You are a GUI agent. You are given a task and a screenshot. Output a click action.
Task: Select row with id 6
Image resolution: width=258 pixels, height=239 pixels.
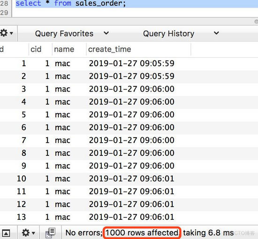click(129, 128)
